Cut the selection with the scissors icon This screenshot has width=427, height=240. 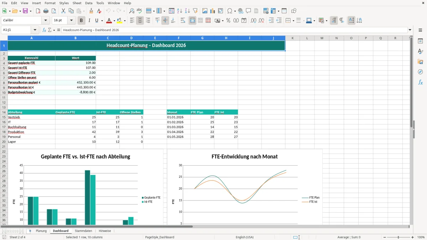pos(63,11)
